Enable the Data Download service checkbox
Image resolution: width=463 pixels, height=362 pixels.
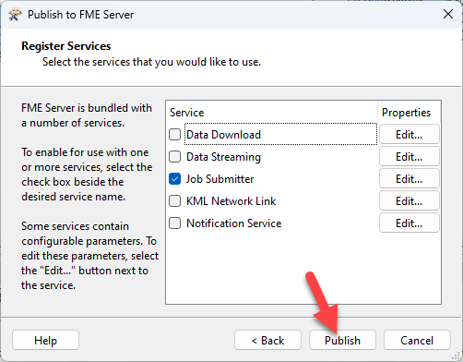coord(174,134)
